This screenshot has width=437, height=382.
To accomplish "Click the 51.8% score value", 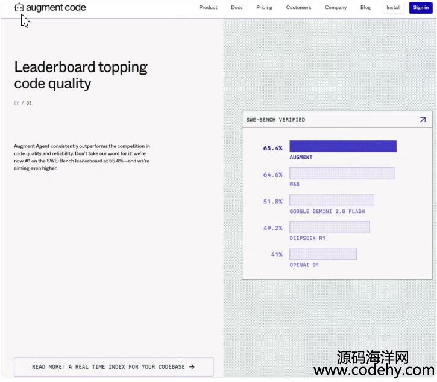I will pos(272,202).
